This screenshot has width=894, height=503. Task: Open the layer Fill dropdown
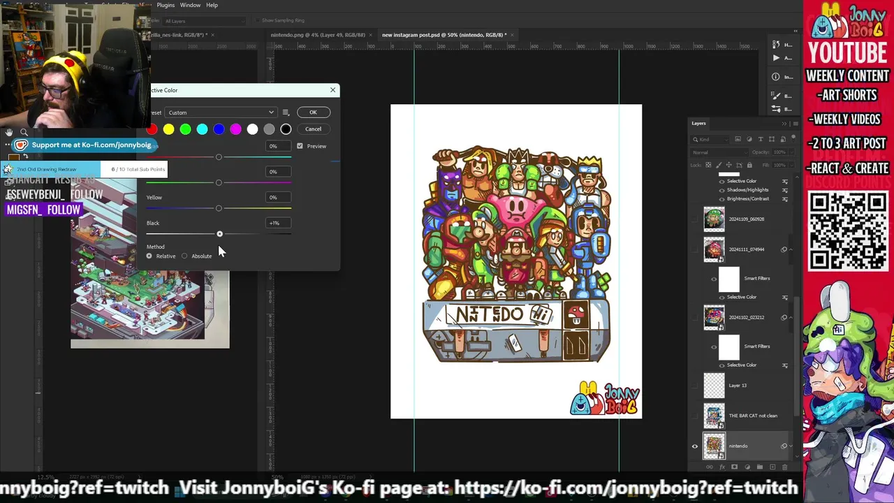[792, 165]
